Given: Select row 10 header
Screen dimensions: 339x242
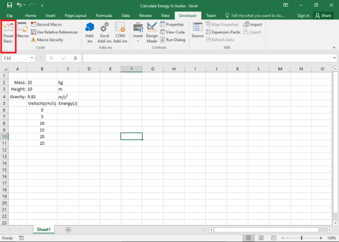Looking at the screenshot, I should 4,136.
